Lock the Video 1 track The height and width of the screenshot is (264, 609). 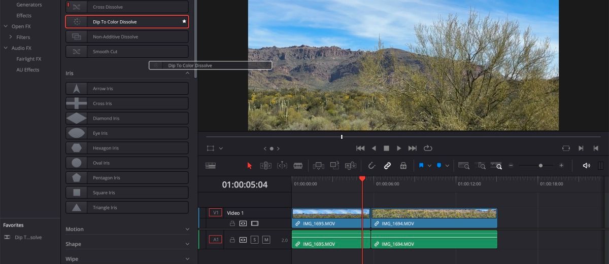[232, 223]
